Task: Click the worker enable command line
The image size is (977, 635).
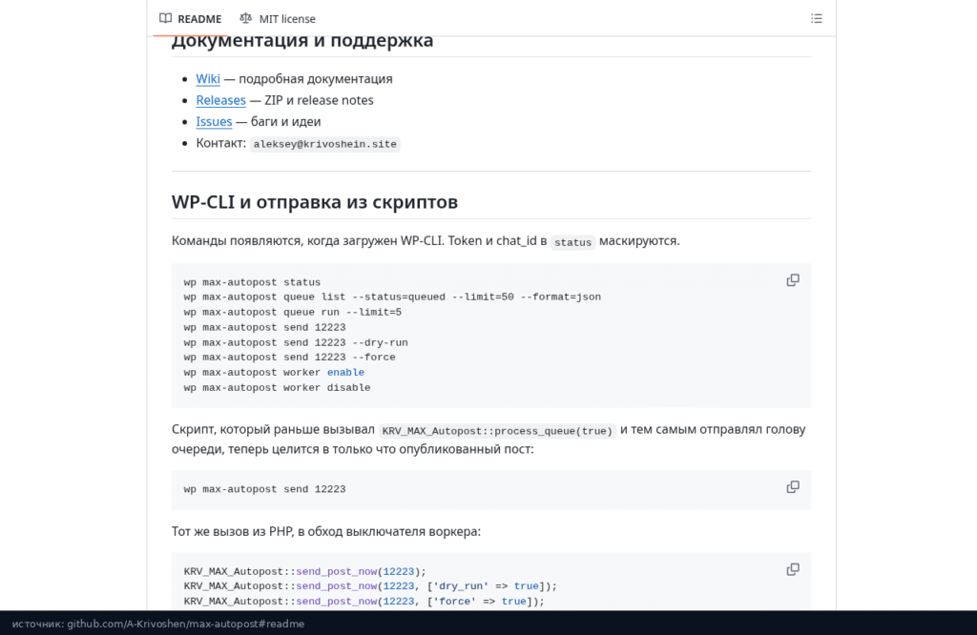Action: 274,372
